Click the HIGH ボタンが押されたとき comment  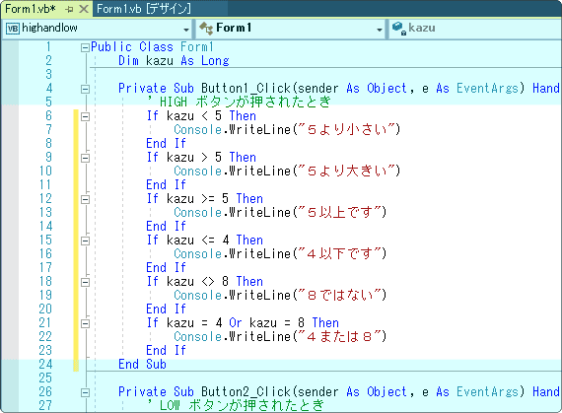click(x=239, y=102)
